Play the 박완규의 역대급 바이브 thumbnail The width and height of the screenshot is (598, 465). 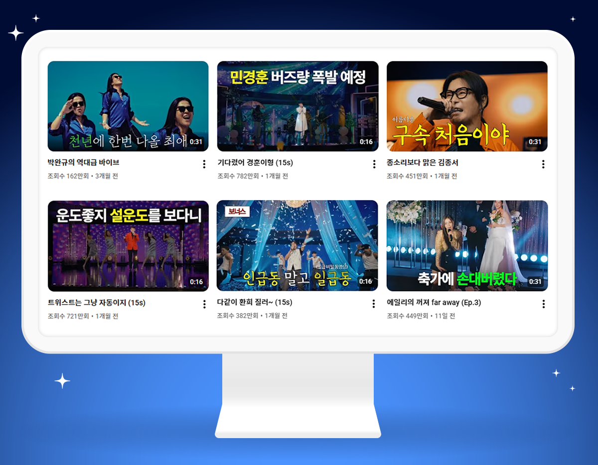[128, 106]
